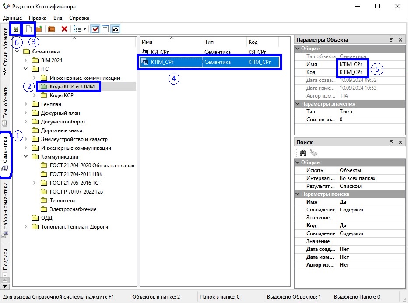408x303 pixels.
Task: Open the list view mode dropdown arrow
Action: [x=84, y=29]
